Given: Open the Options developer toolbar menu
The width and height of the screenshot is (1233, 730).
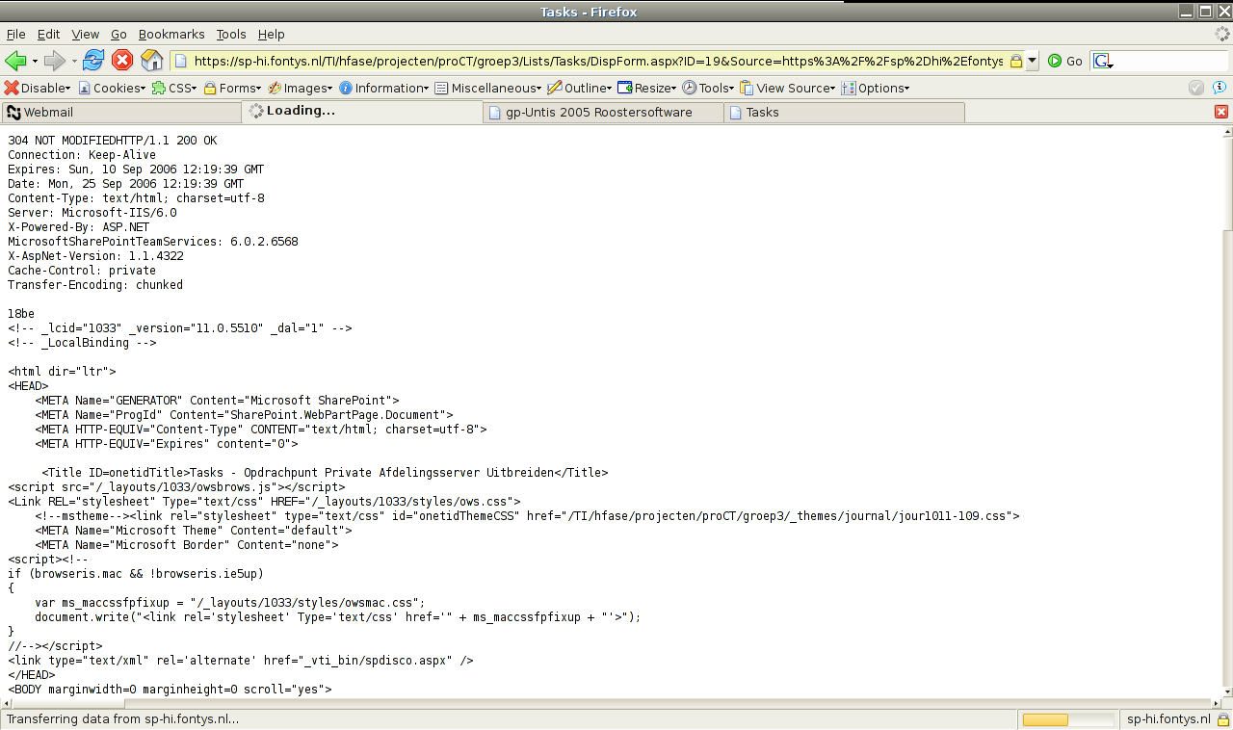Looking at the screenshot, I should pyautogui.click(x=876, y=88).
